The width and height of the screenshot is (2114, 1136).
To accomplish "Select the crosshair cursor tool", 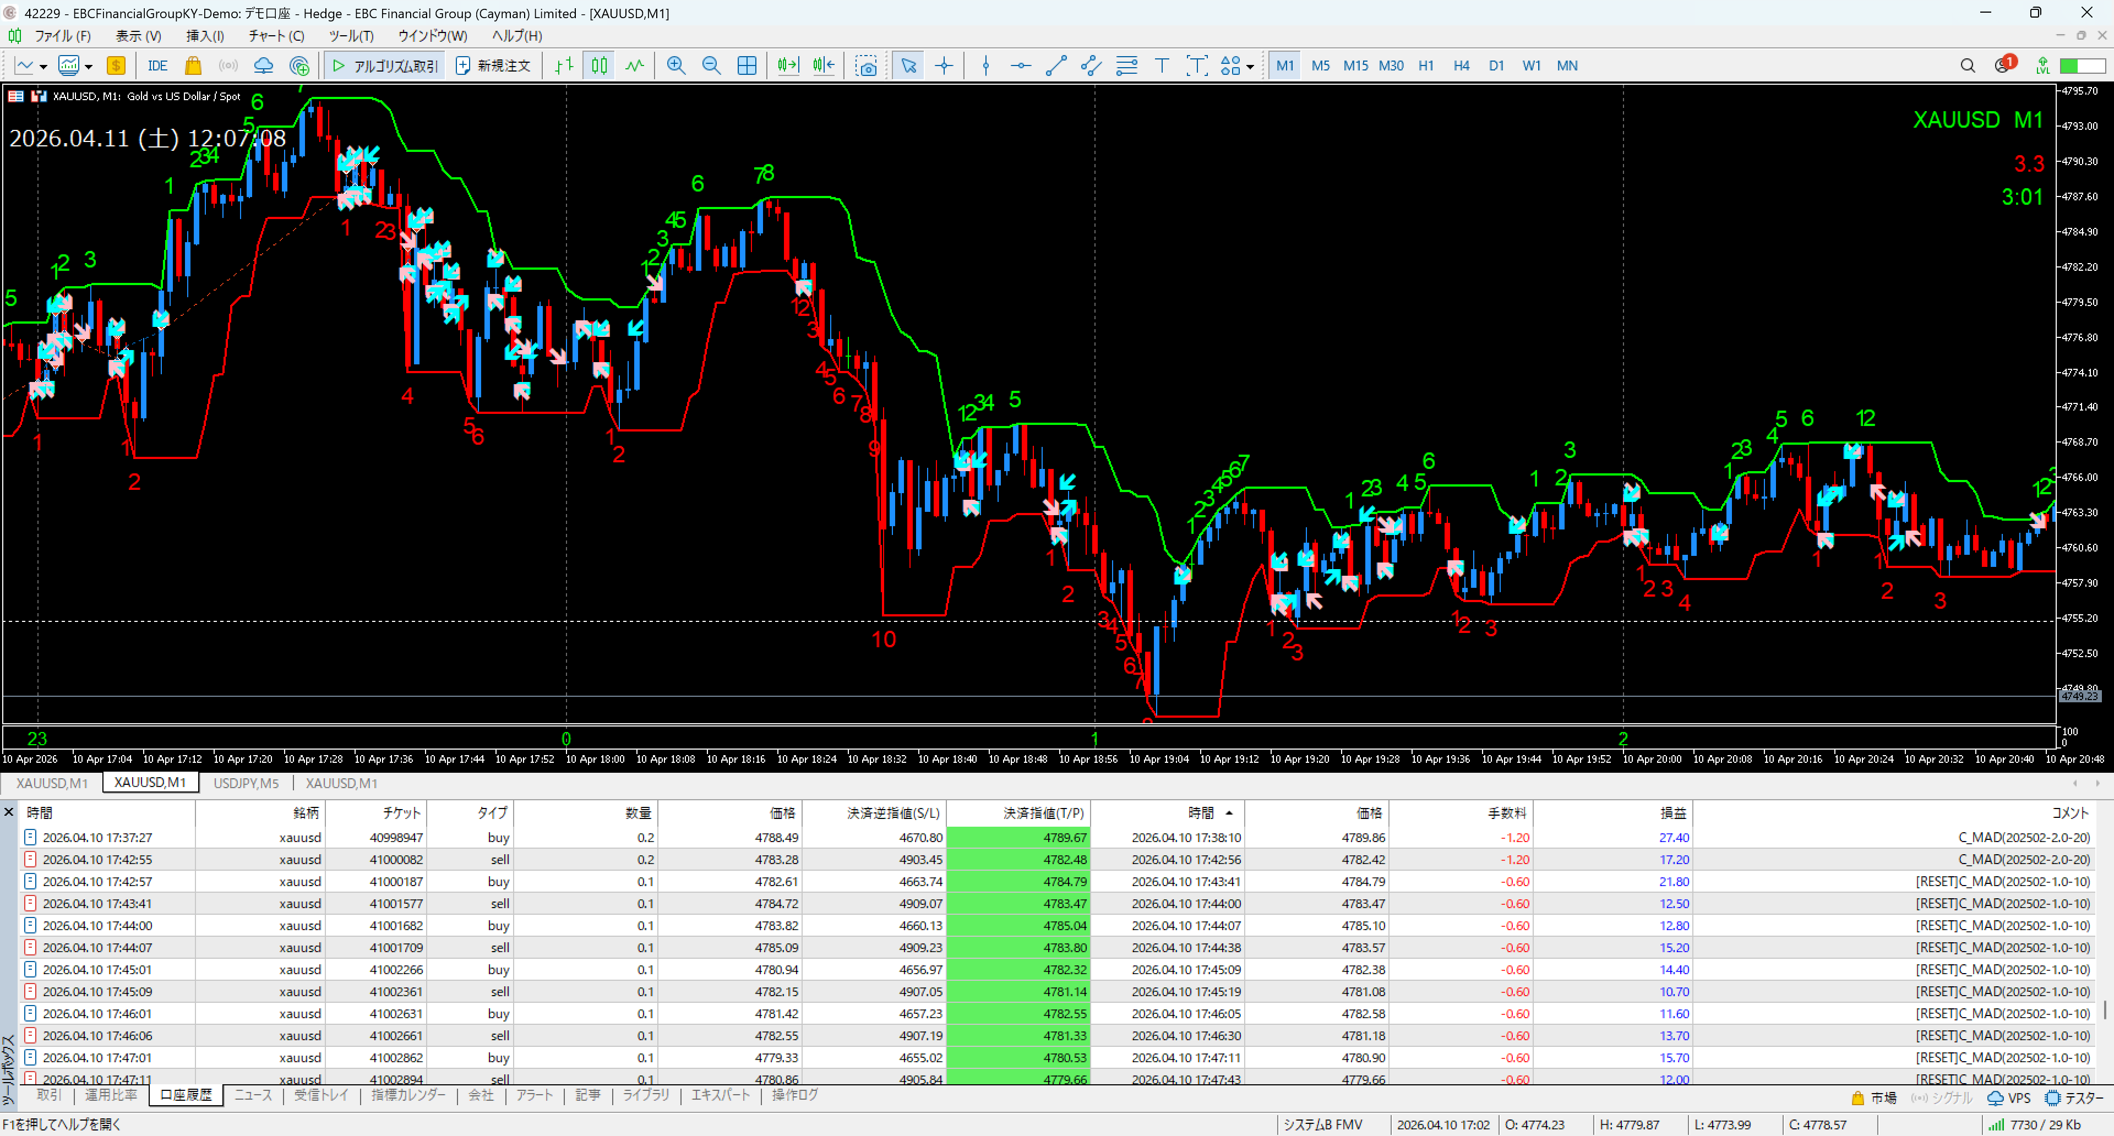I will 944,65.
